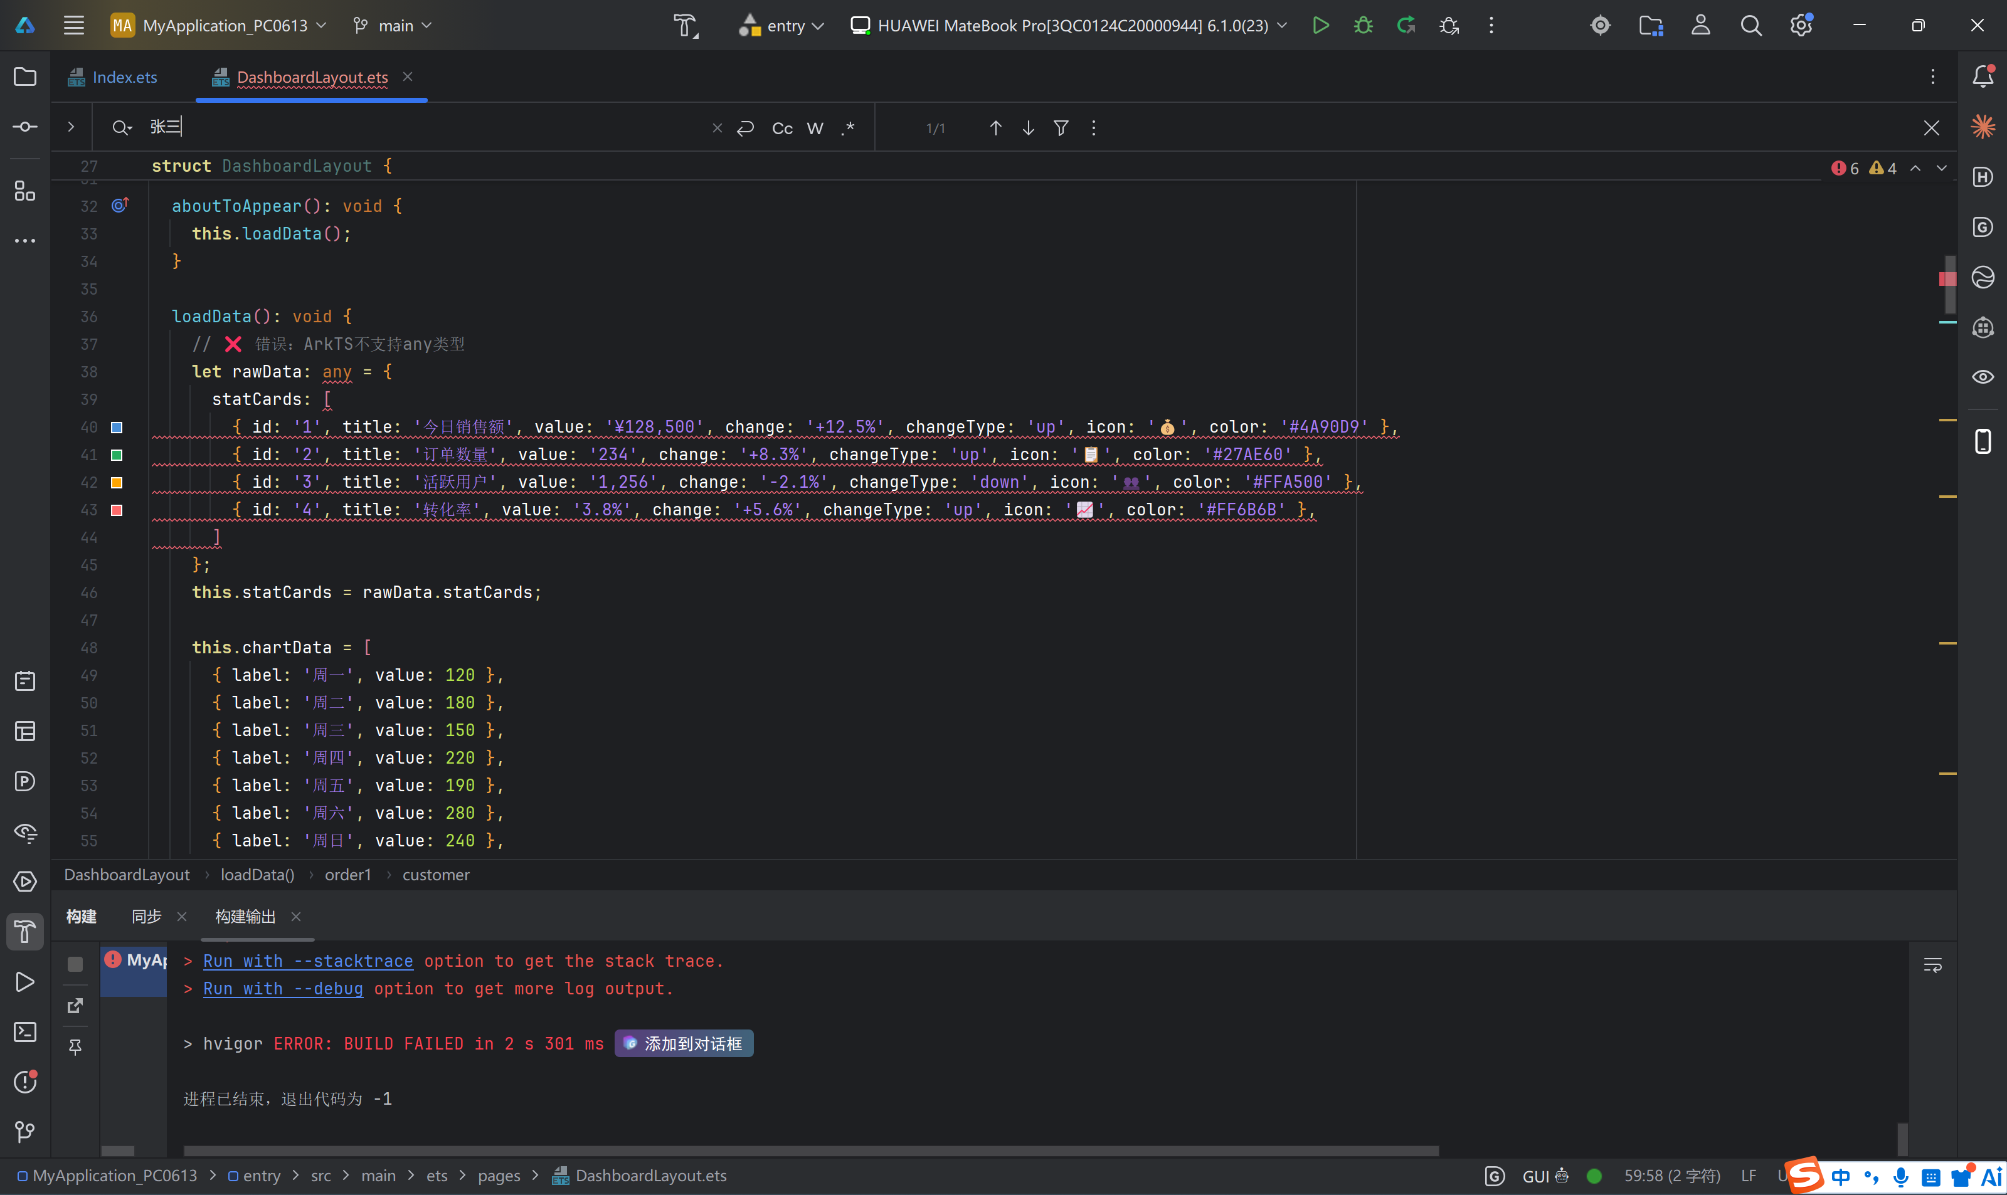Jump to next search occurrence arrow
Screen dimensions: 2007x1195
coord(1029,128)
